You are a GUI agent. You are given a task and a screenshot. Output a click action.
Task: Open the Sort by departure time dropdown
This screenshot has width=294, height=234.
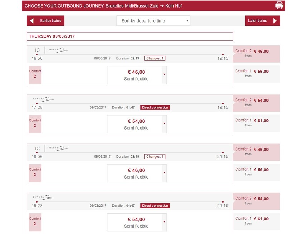153,21
